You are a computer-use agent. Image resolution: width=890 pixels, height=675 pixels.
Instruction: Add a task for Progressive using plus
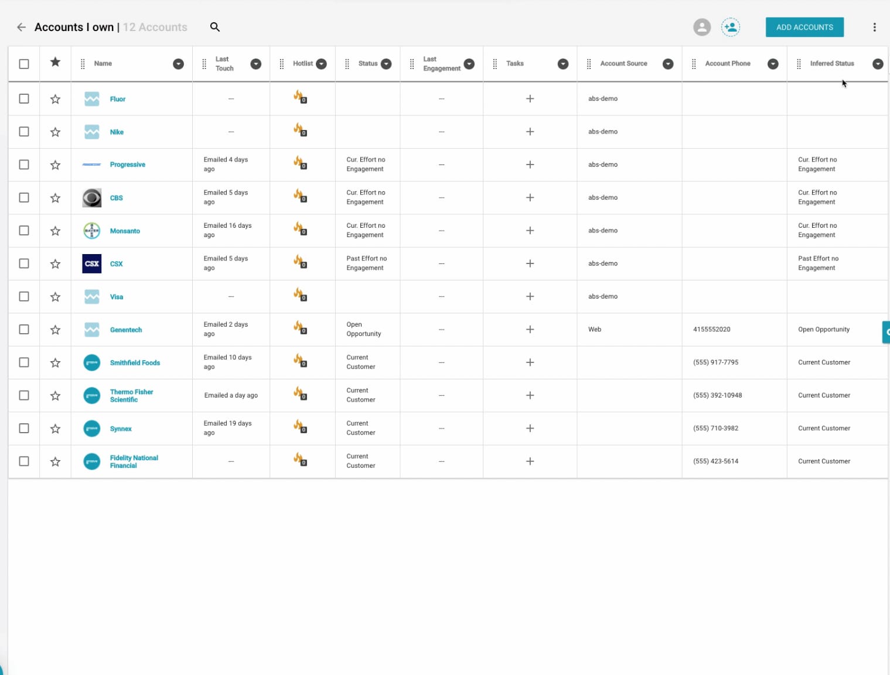click(x=530, y=165)
